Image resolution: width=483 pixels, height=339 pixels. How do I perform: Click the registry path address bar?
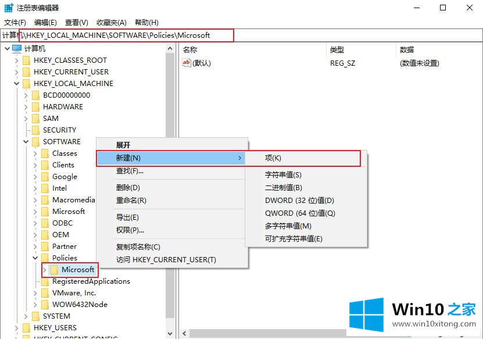(x=241, y=35)
